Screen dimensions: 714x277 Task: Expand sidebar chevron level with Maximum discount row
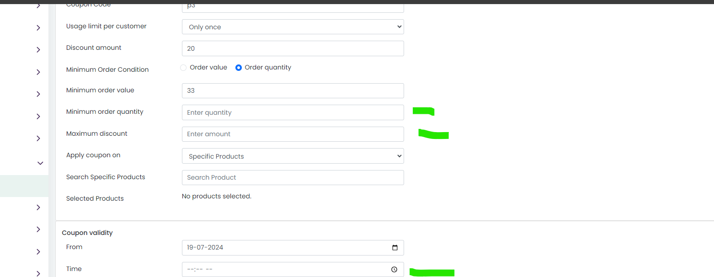point(38,138)
